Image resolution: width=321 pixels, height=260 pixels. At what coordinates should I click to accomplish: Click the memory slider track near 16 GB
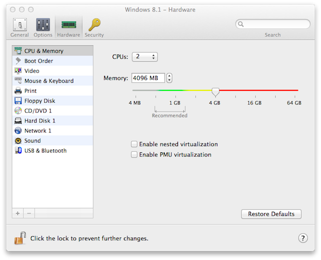click(255, 90)
